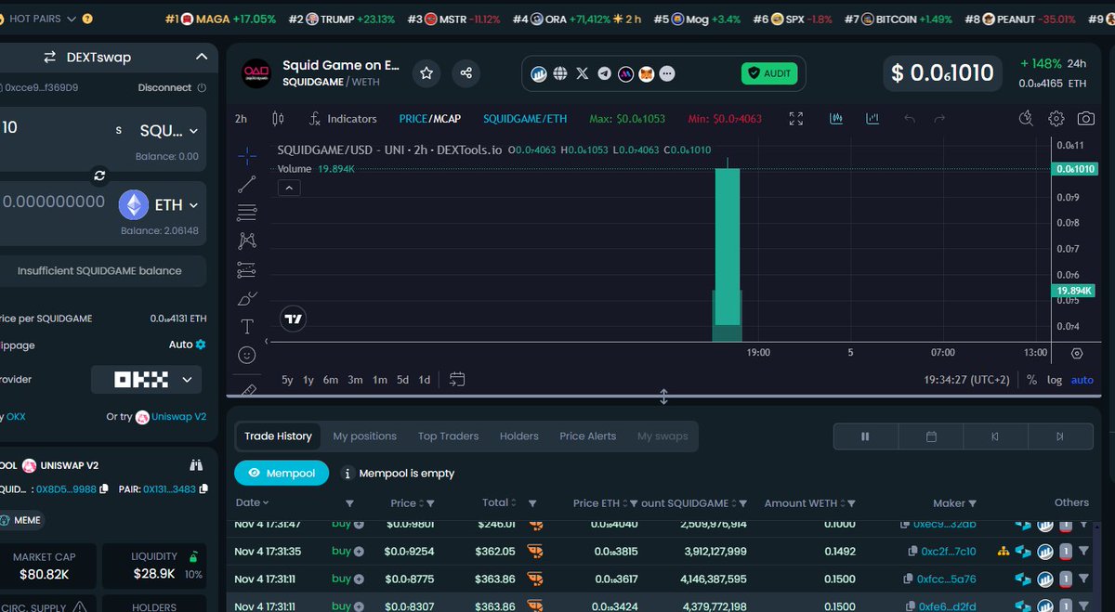
Task: Switch to Holders tab
Action: (x=518, y=436)
